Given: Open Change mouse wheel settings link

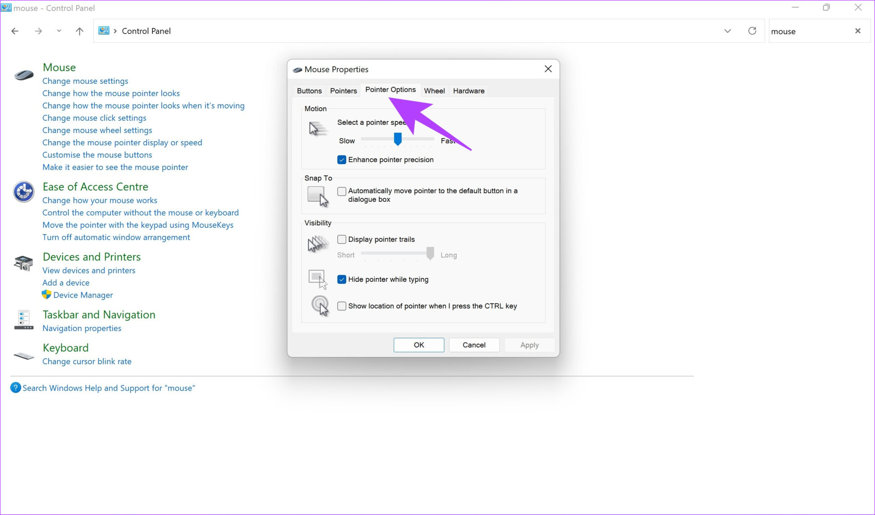Looking at the screenshot, I should coord(97,130).
